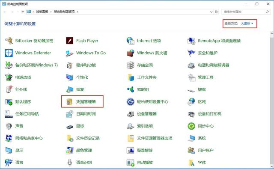Open the 网络和共享中心 icon
The width and height of the screenshot is (274, 169).
[9, 138]
